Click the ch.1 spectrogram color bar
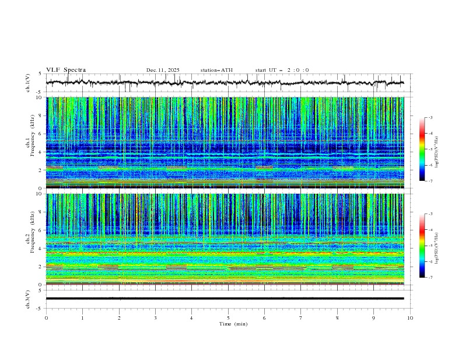The width and height of the screenshot is (462, 357). [x=422, y=149]
